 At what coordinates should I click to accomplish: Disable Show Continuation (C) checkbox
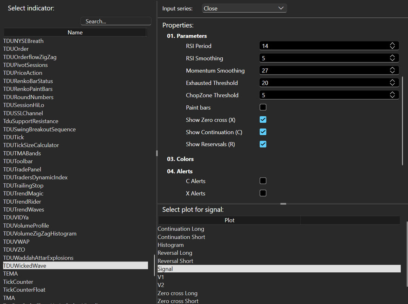click(263, 132)
